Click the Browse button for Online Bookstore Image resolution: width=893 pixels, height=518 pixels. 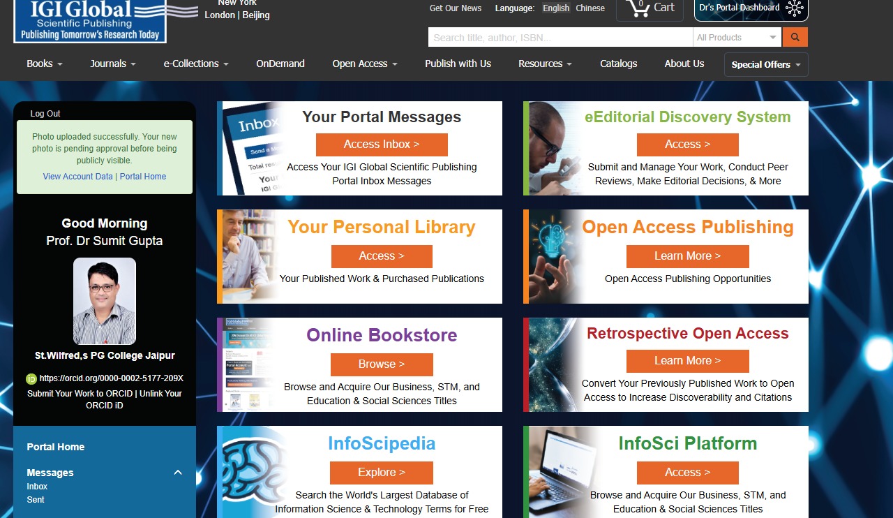(x=382, y=364)
